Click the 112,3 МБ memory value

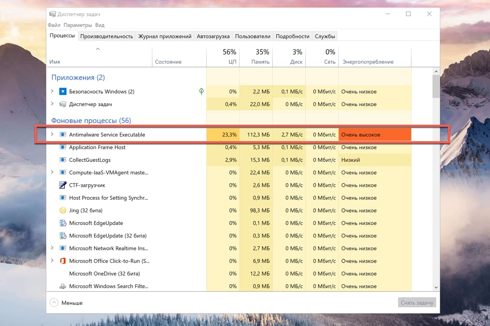[259, 135]
